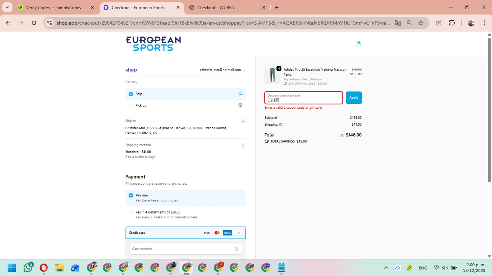492x276 pixels.
Task: Apply the discount code
Action: pyautogui.click(x=354, y=98)
